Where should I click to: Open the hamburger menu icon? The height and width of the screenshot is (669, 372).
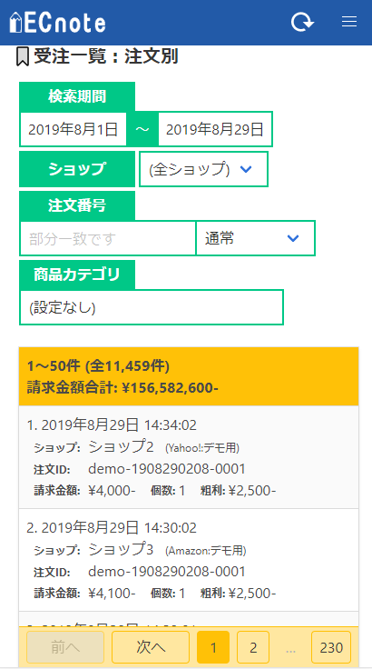[349, 22]
